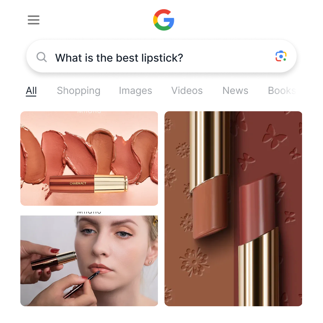Screen dimensions: 323x323
Task: Open Google Lens camera search
Action: (x=281, y=56)
